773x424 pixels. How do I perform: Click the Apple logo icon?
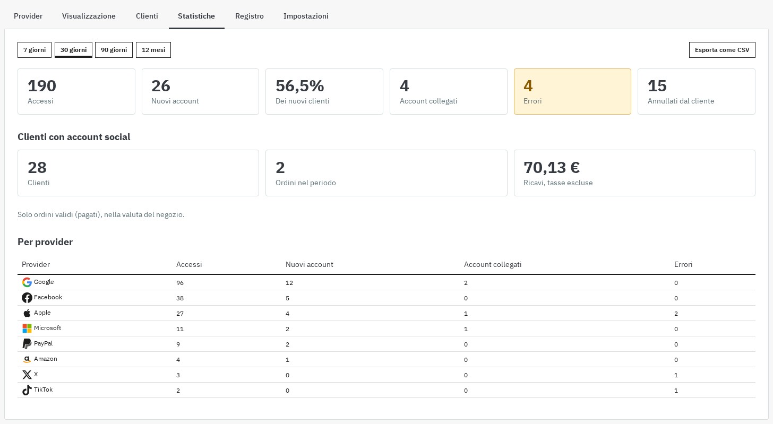(x=27, y=313)
